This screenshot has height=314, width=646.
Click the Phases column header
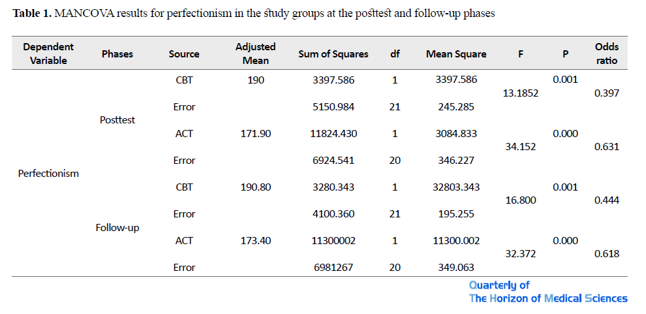(x=117, y=54)
